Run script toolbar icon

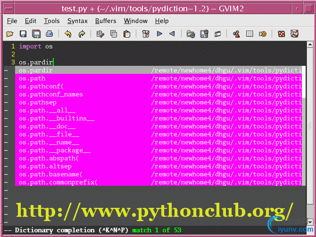217,34
